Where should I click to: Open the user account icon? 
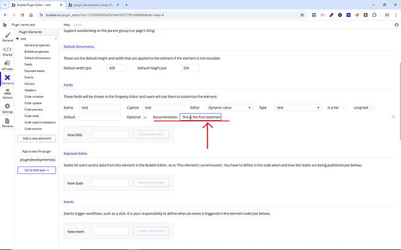(396, 25)
